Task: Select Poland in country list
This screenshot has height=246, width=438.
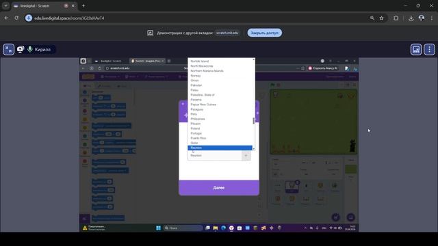Action: tap(220, 128)
